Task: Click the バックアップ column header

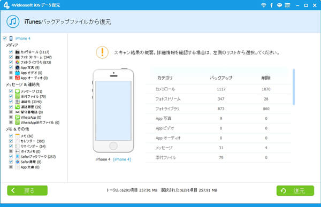Action: (x=221, y=78)
